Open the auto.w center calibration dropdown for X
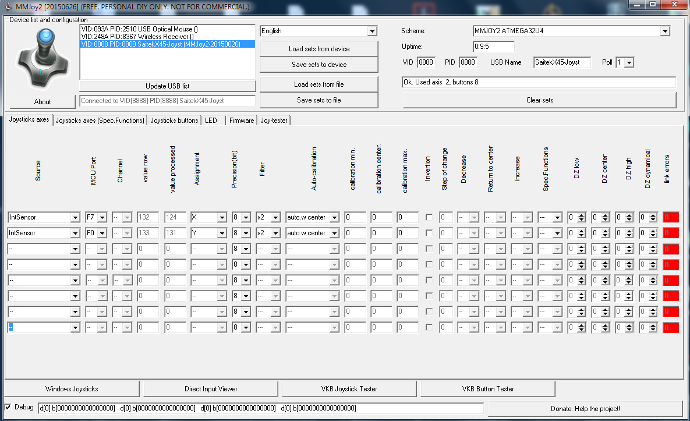This screenshot has height=421, width=690. [313, 217]
